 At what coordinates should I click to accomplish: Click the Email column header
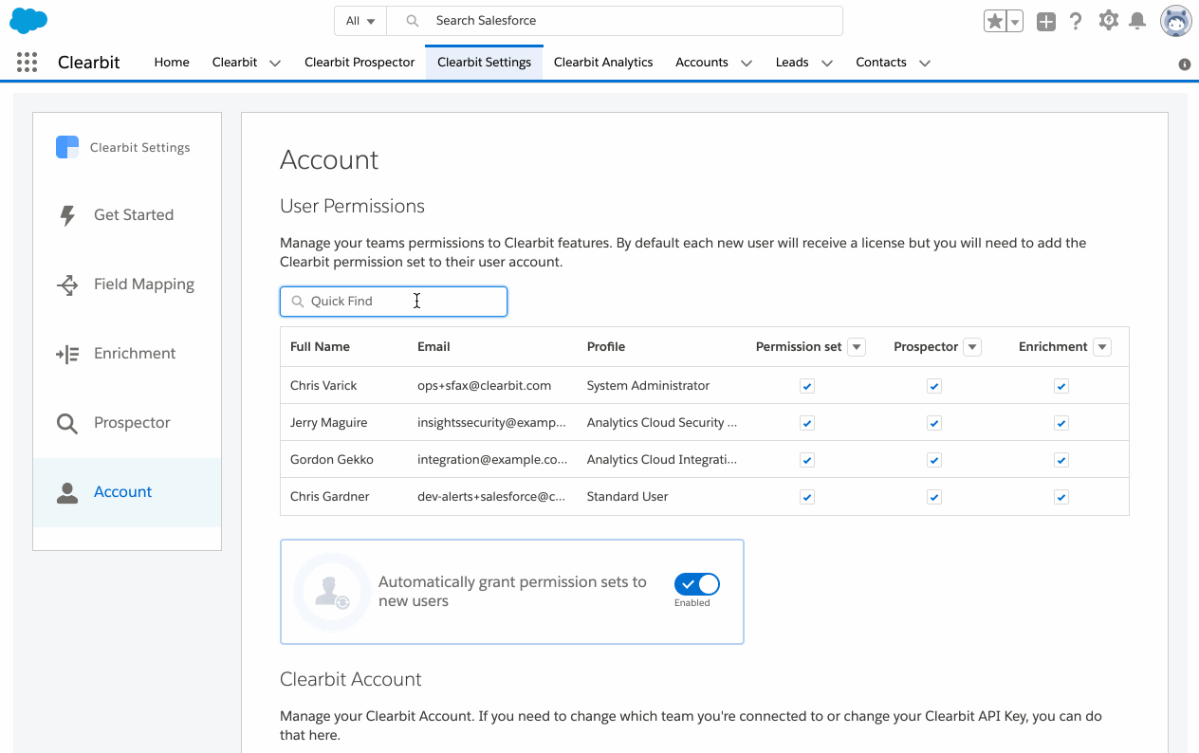click(433, 347)
